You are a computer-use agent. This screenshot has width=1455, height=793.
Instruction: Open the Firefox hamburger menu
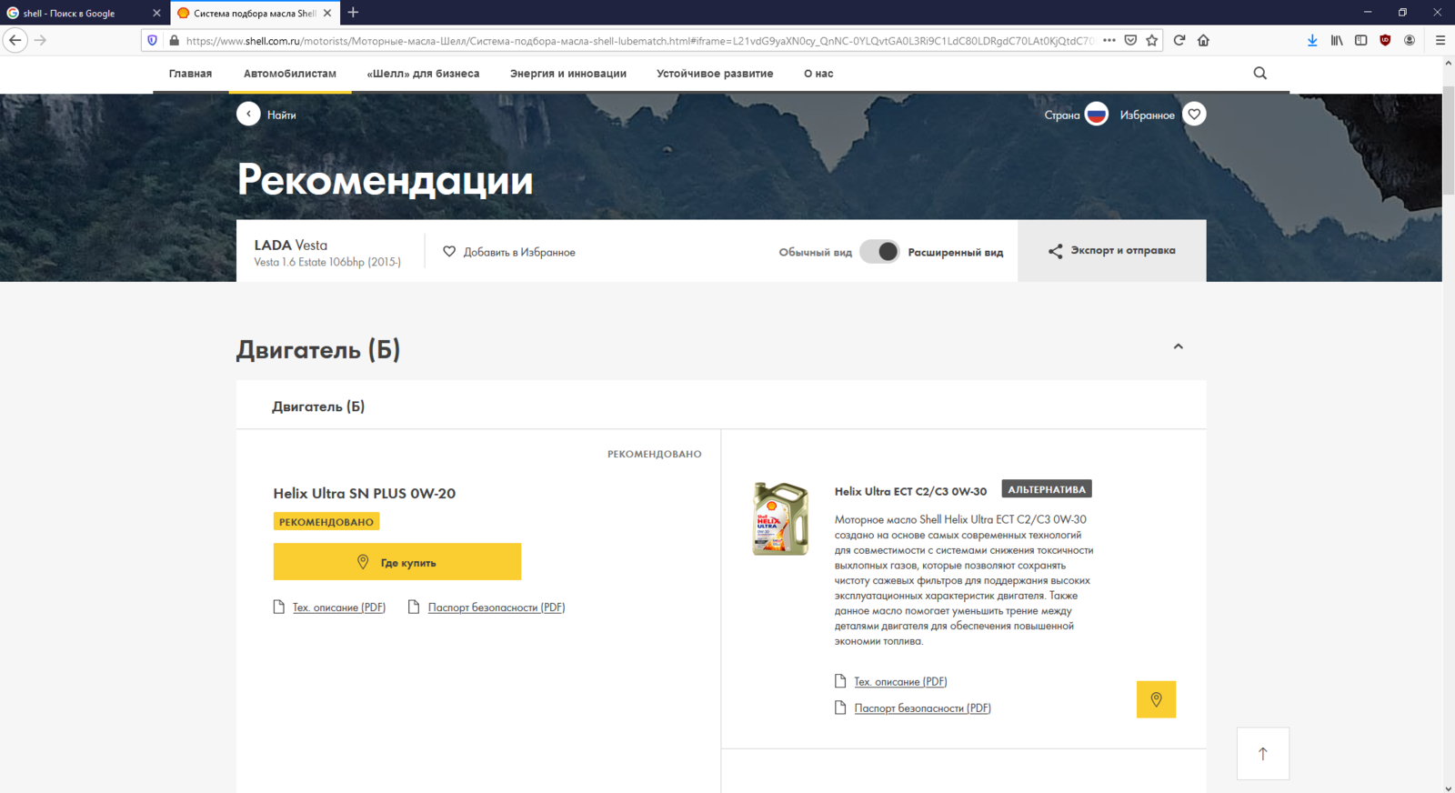1440,40
